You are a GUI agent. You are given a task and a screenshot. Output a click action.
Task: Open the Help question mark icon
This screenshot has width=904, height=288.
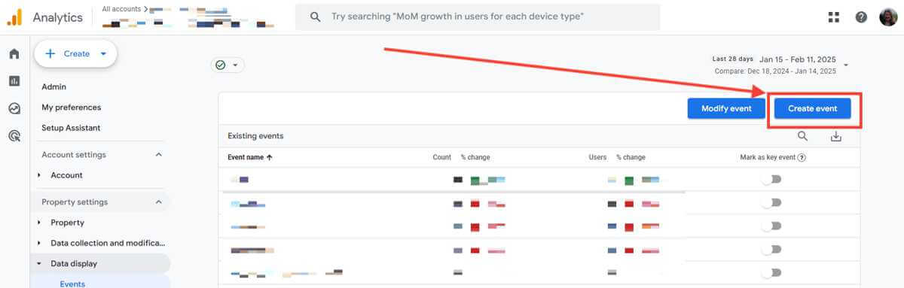pyautogui.click(x=861, y=17)
